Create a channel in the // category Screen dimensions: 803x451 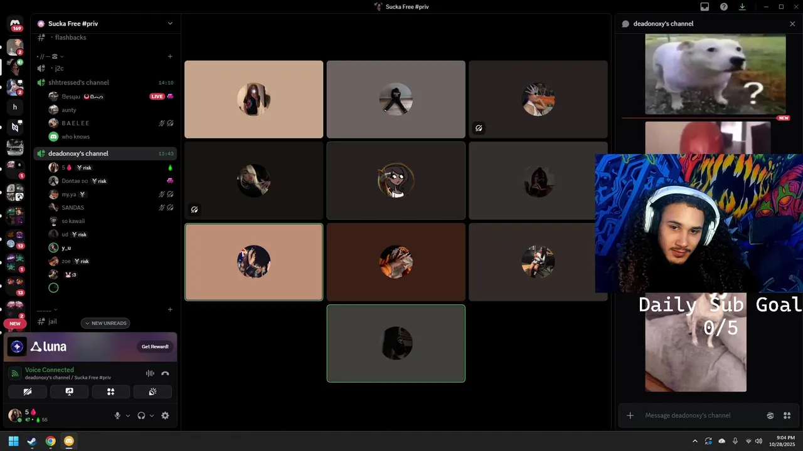tap(170, 56)
